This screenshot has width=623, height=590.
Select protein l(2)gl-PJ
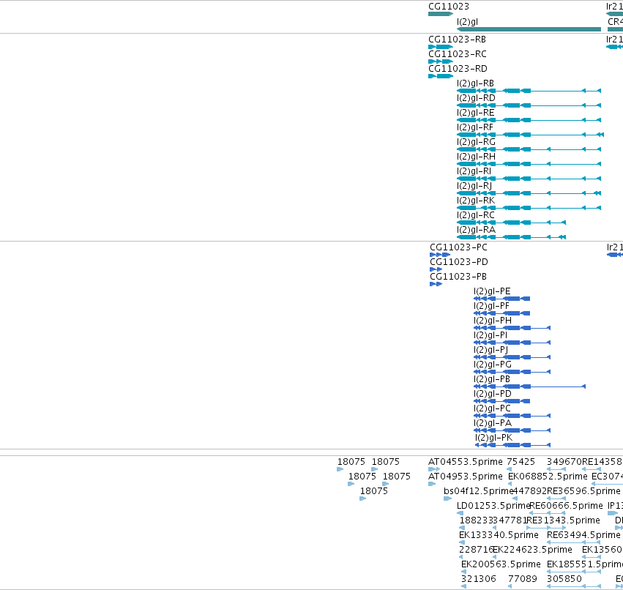click(512, 357)
